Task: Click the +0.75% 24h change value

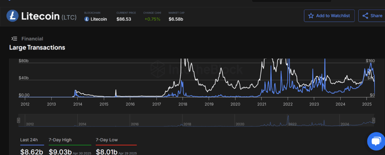Action: click(x=152, y=19)
